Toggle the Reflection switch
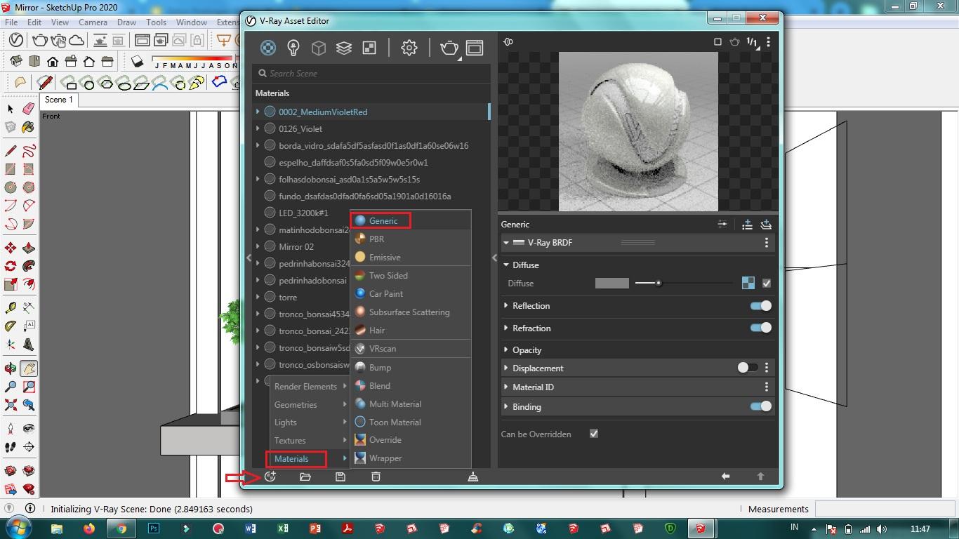Screen dimensions: 959x539 (760, 306)
